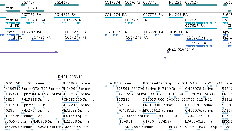232x131 pixels.
Task: Select the teal CG14275 gene bar
Action: click(67, 5)
